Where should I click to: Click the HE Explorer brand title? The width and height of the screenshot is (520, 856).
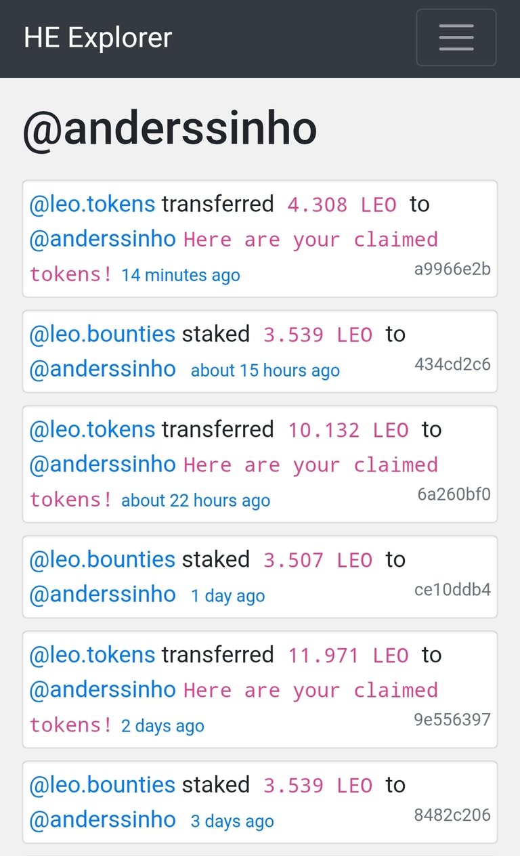[98, 38]
